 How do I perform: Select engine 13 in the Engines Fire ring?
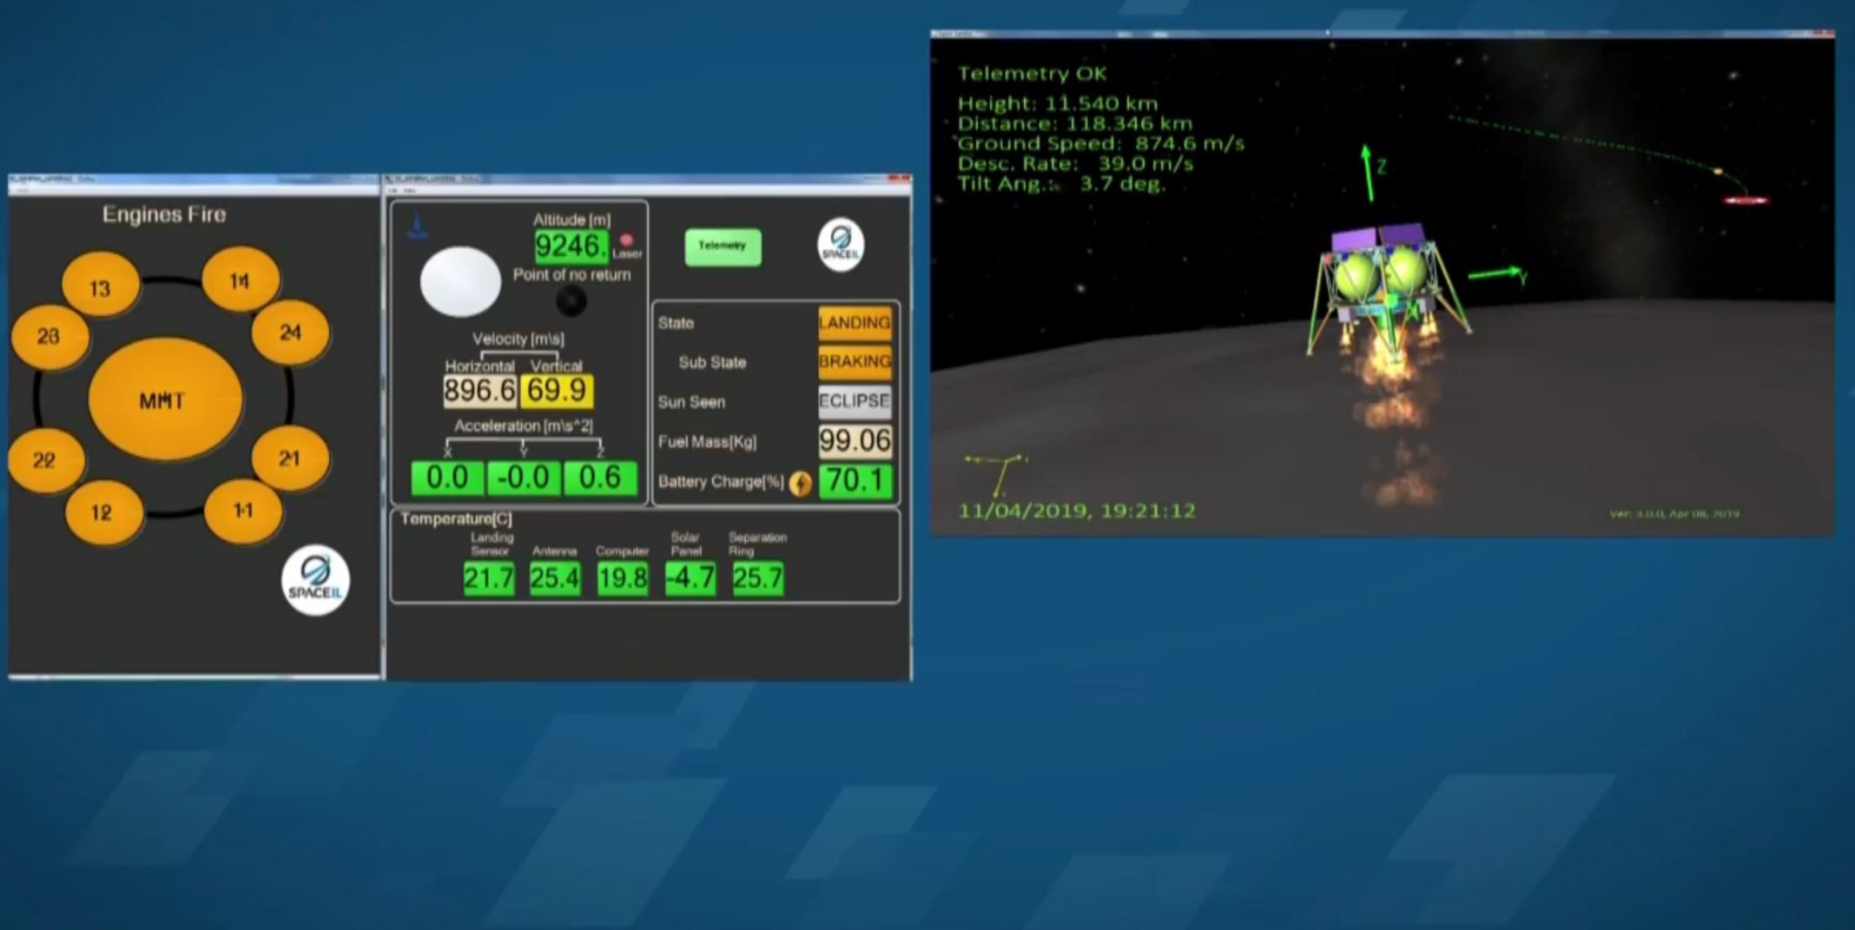click(101, 287)
